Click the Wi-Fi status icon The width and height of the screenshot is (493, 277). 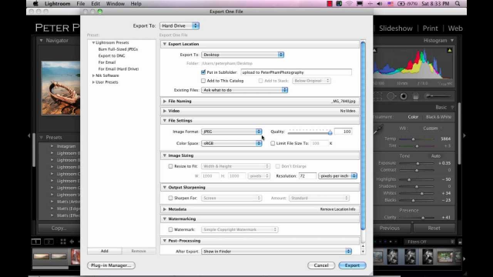pos(349,4)
